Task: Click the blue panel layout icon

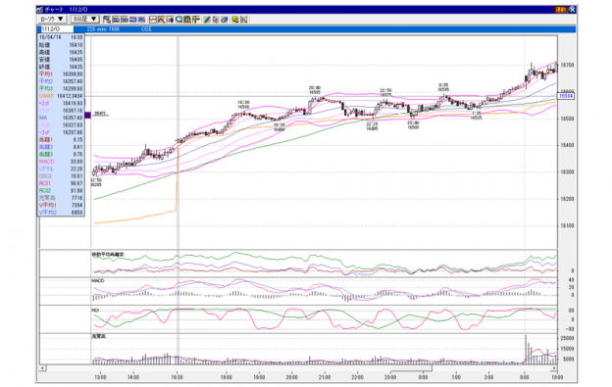Action: pos(133,19)
